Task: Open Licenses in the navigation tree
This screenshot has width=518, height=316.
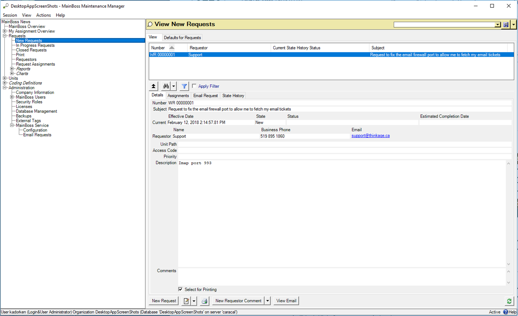Action: pos(24,107)
